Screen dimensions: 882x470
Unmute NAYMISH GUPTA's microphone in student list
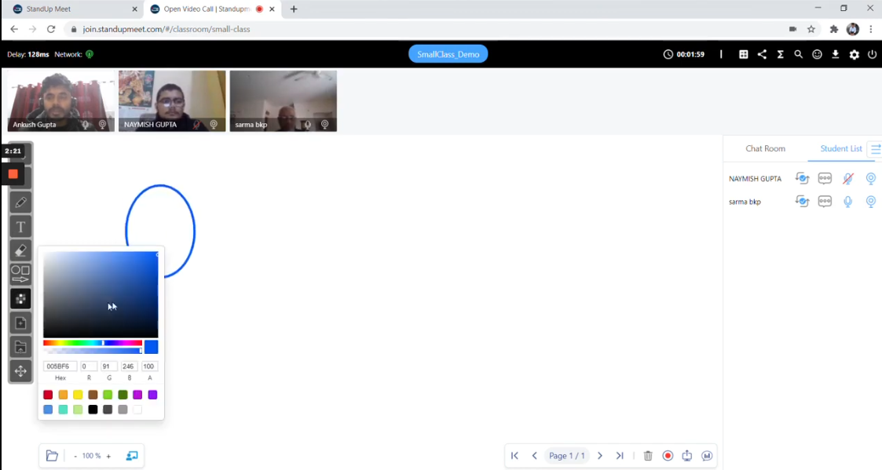coord(847,179)
